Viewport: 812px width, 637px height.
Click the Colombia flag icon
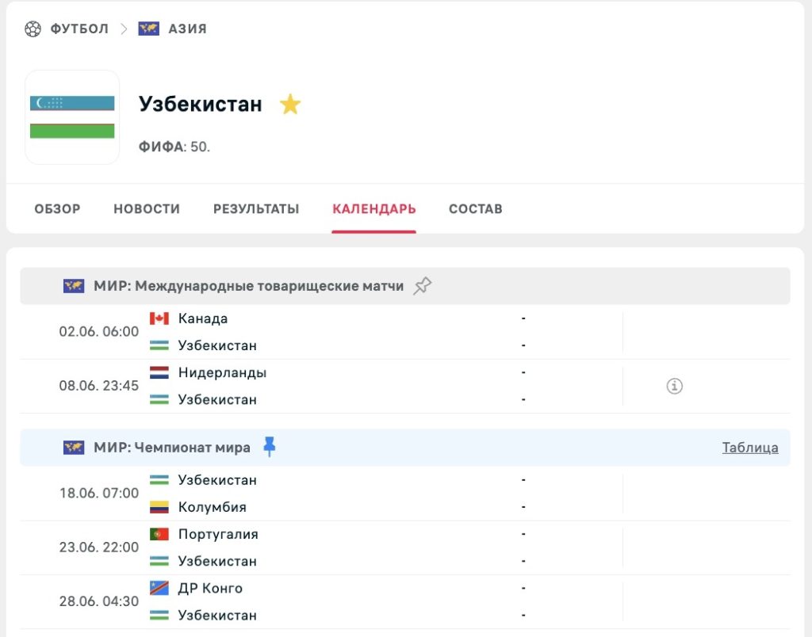point(159,507)
